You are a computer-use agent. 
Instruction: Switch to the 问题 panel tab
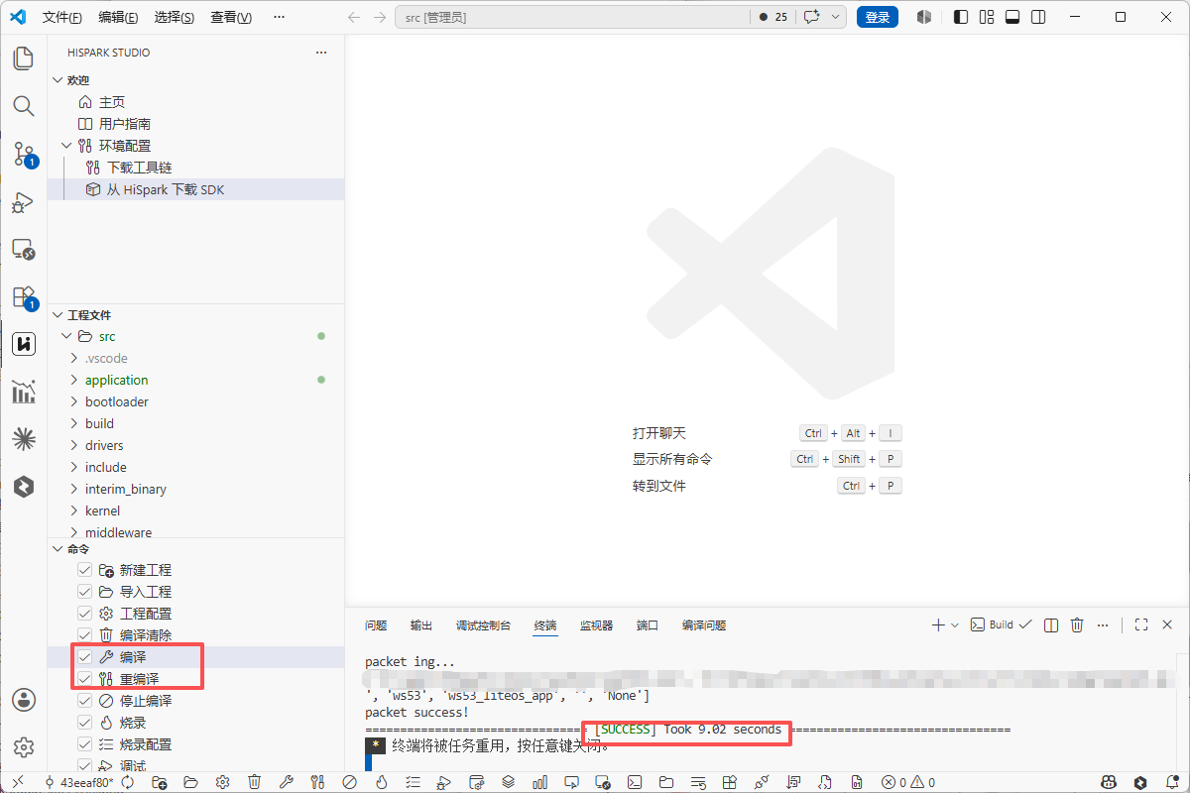(x=376, y=625)
